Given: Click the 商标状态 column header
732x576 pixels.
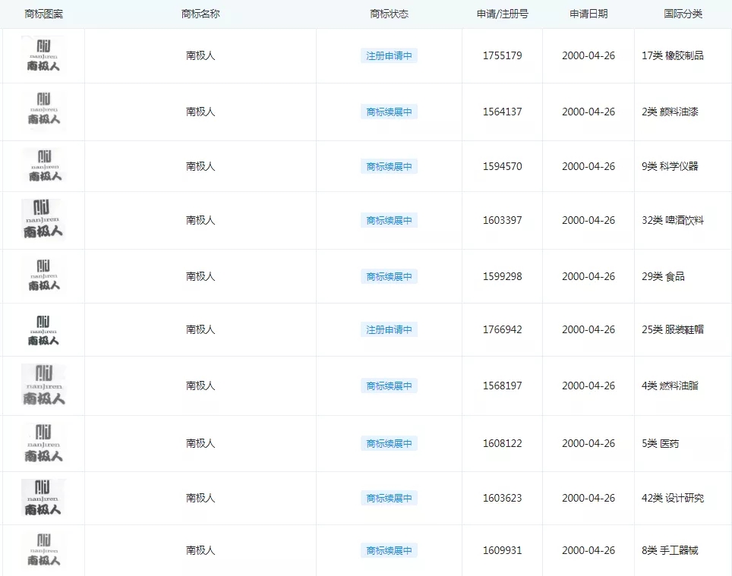Looking at the screenshot, I should pos(389,14).
